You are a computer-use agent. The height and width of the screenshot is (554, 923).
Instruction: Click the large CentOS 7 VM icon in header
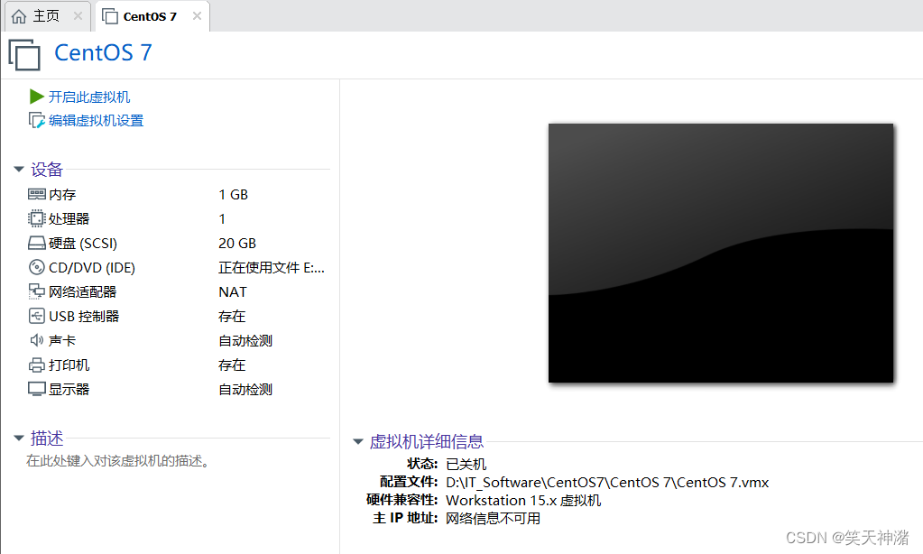24,55
